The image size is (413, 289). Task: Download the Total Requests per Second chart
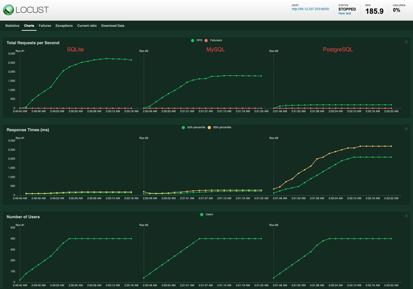406,42
